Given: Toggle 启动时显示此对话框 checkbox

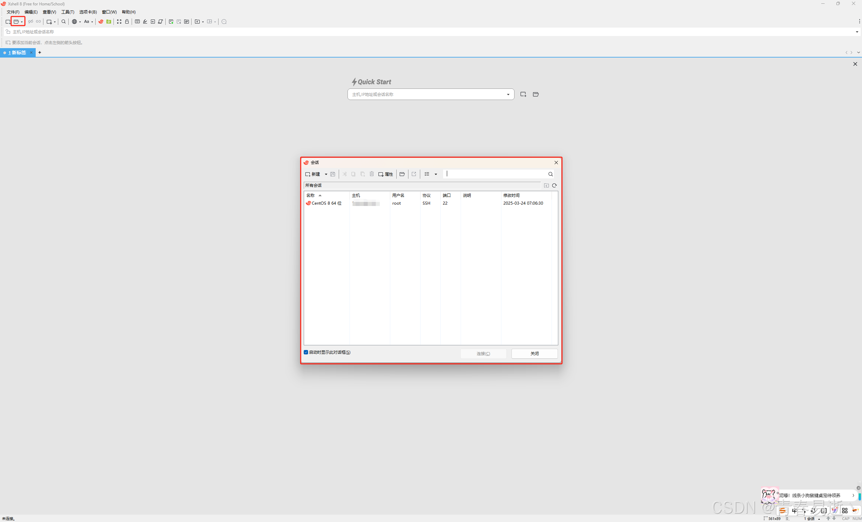Looking at the screenshot, I should [x=306, y=352].
